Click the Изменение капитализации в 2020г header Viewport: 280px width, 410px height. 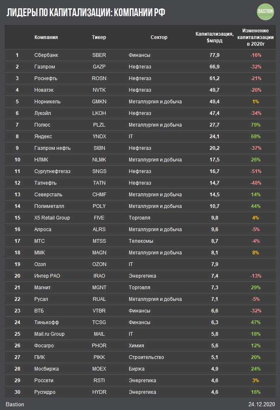click(256, 37)
